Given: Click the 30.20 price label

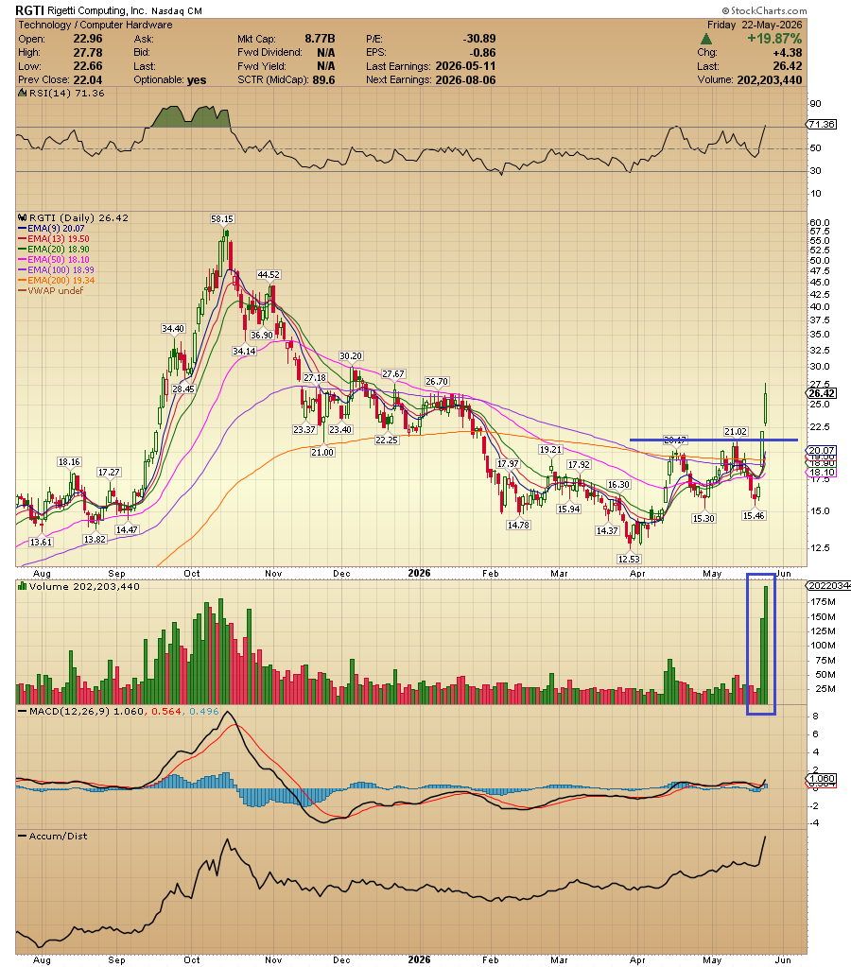Looking at the screenshot, I should pos(351,355).
